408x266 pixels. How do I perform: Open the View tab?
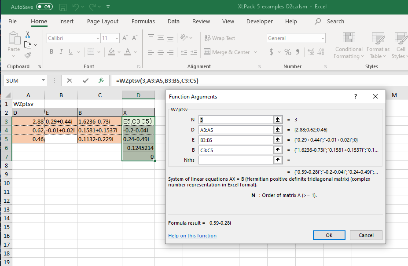[x=228, y=21]
